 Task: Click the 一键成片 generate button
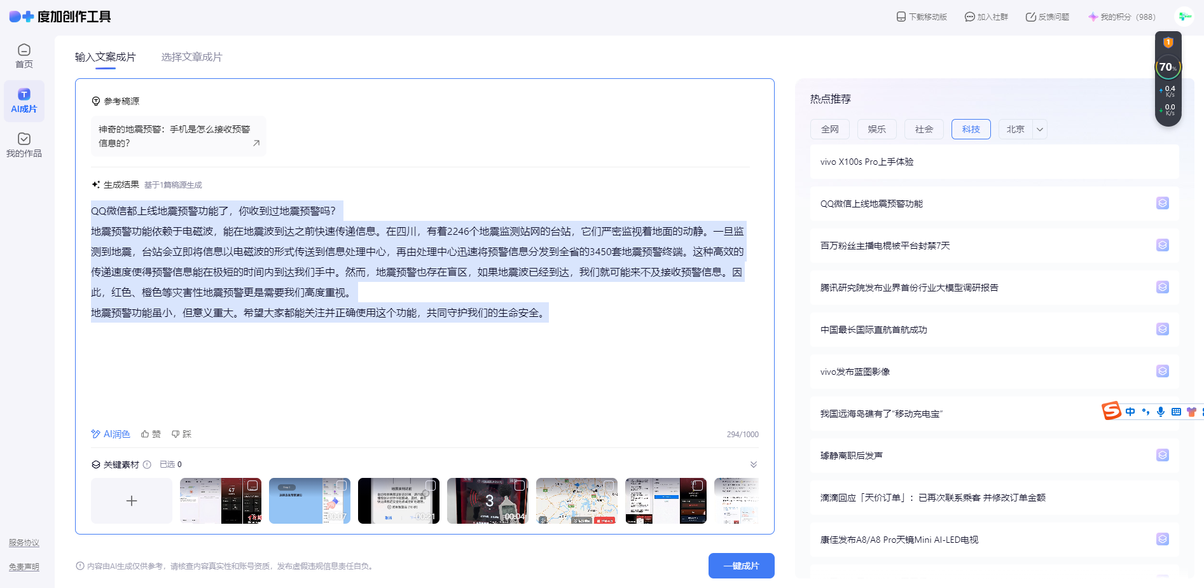(742, 566)
